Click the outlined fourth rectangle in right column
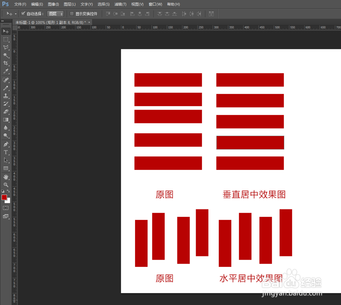 pyautogui.click(x=250, y=143)
